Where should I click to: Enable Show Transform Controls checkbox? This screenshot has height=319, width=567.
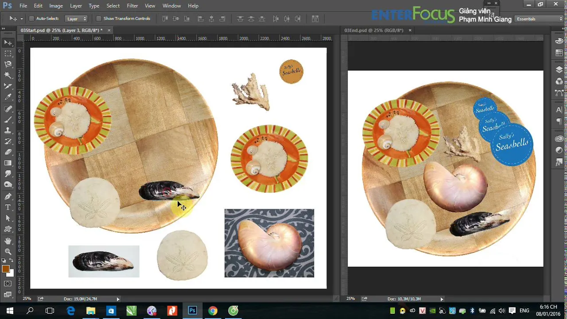tap(99, 19)
